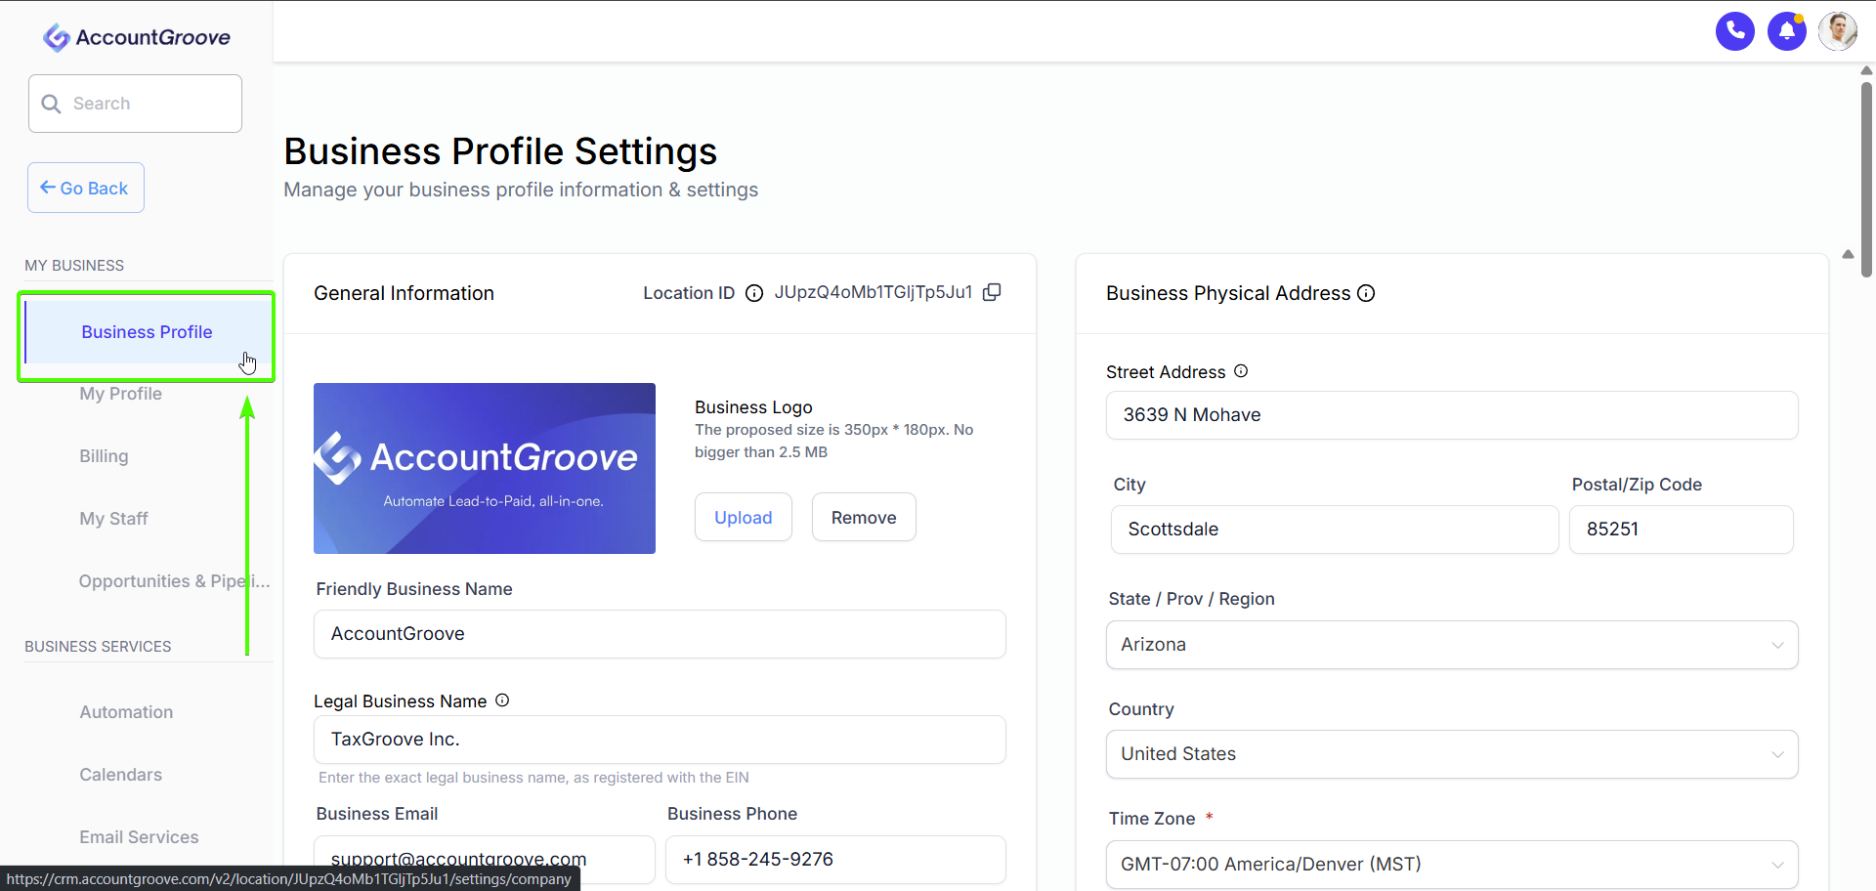This screenshot has width=1876, height=891.
Task: Click the AccountGroove logo image preview
Action: click(485, 468)
